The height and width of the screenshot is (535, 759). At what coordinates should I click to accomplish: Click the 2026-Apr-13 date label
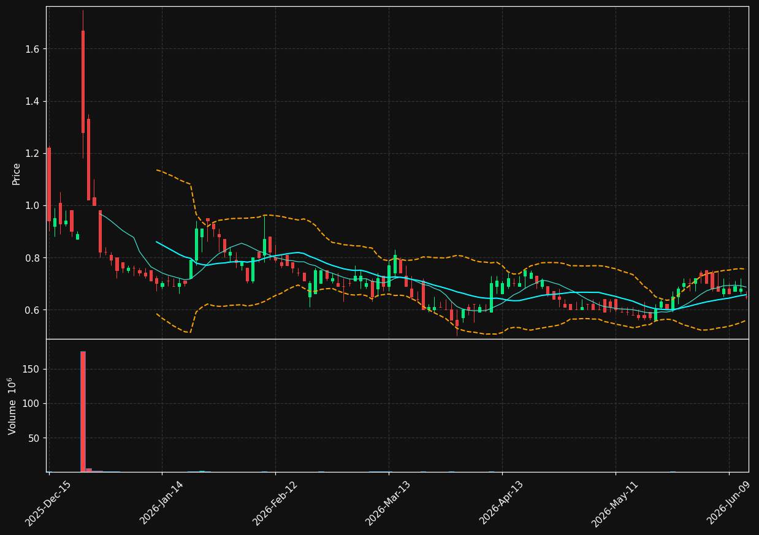click(x=502, y=503)
